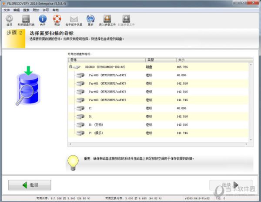Select Part03 (NTFS/HPFS/exFAT) volume
The height and width of the screenshot is (202, 261).
pos(107,100)
